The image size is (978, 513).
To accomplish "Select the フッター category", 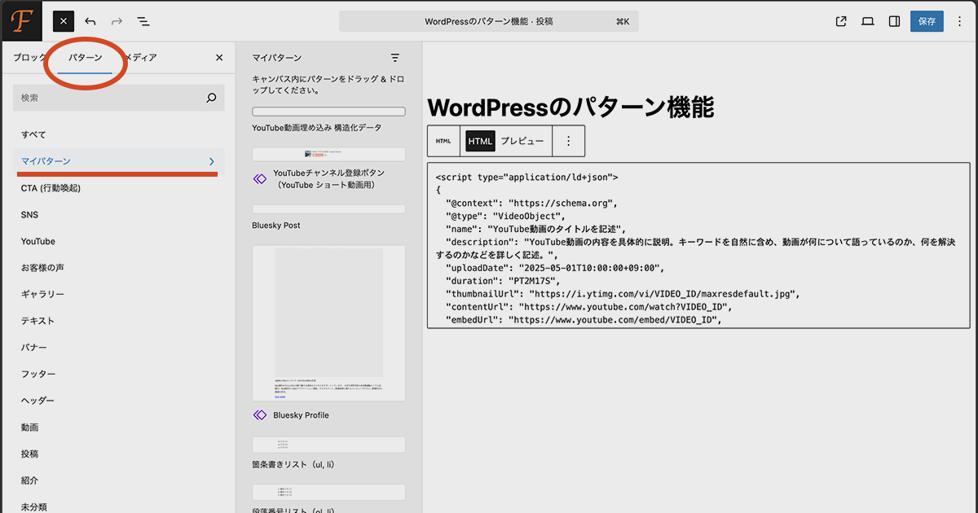I will pos(119,374).
